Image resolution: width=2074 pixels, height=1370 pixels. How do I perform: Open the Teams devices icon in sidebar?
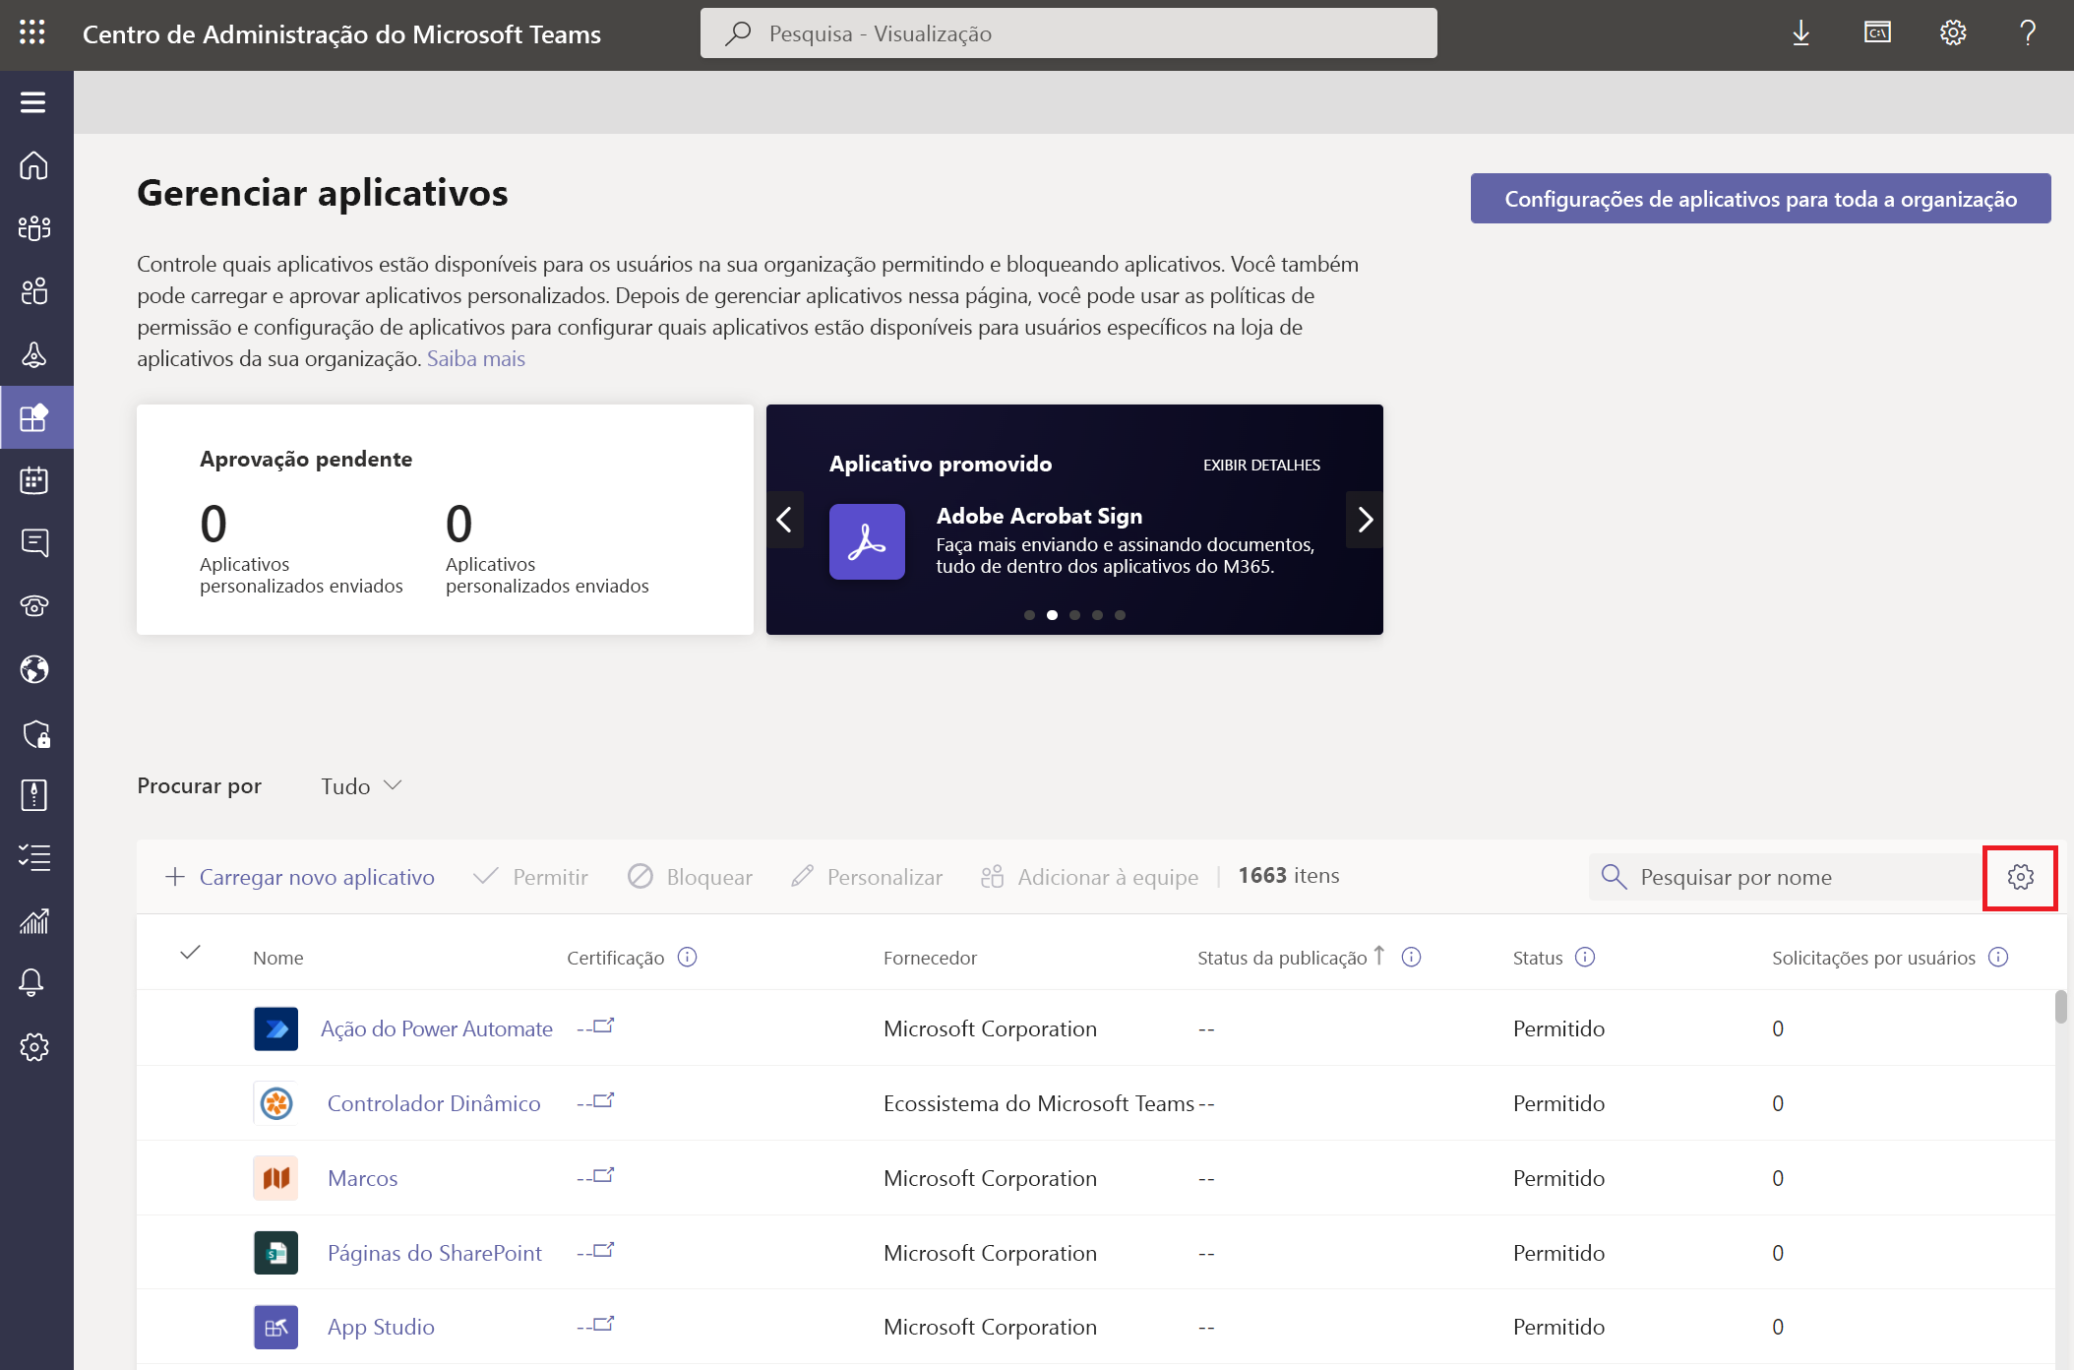(34, 354)
